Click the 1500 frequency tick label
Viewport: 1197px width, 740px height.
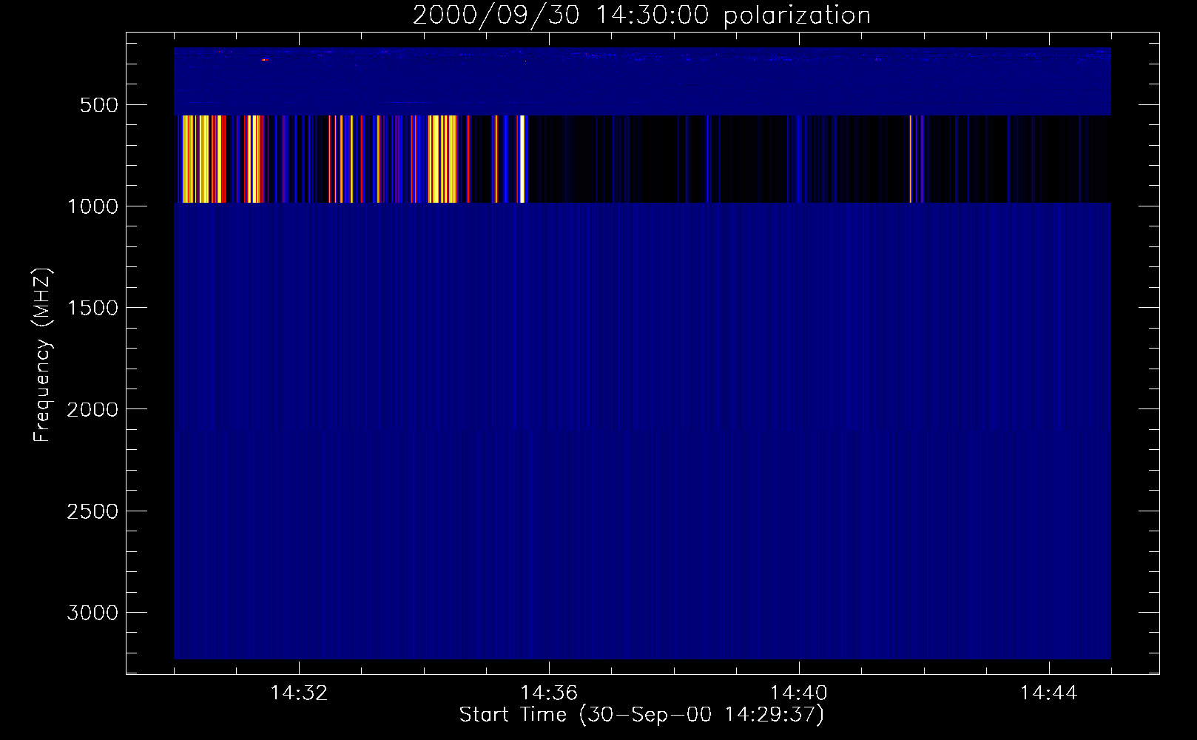pyautogui.click(x=92, y=308)
